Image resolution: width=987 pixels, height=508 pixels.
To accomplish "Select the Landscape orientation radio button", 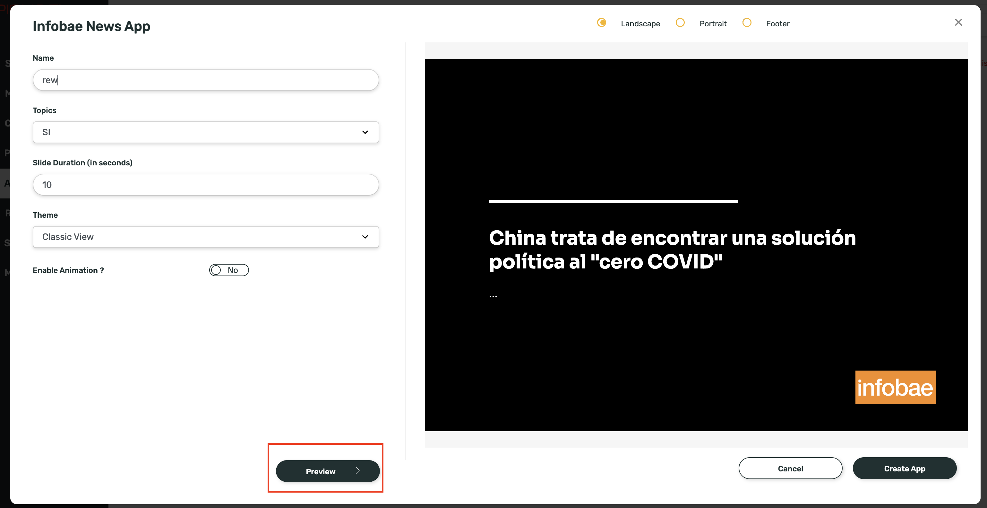I will pos(602,22).
